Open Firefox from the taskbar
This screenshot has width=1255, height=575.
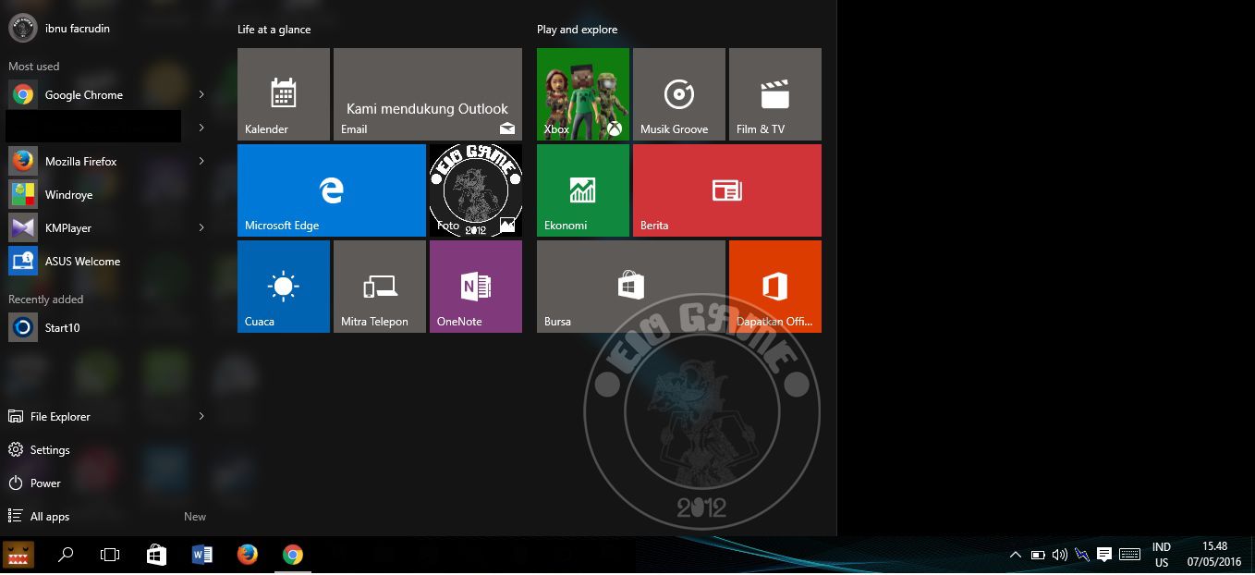click(247, 555)
